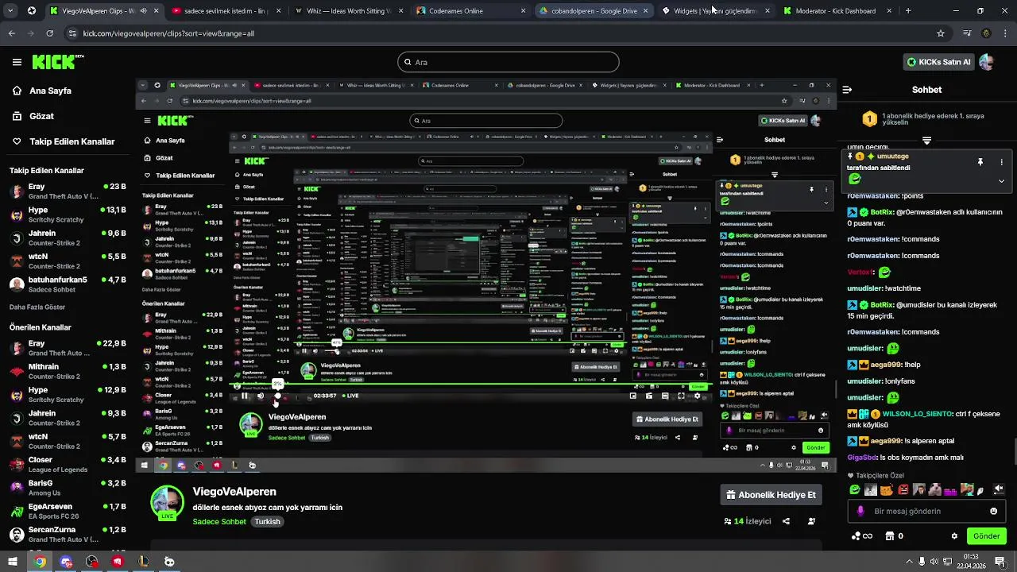Click BotRix username in chat
The height and width of the screenshot is (572, 1017).
click(882, 212)
